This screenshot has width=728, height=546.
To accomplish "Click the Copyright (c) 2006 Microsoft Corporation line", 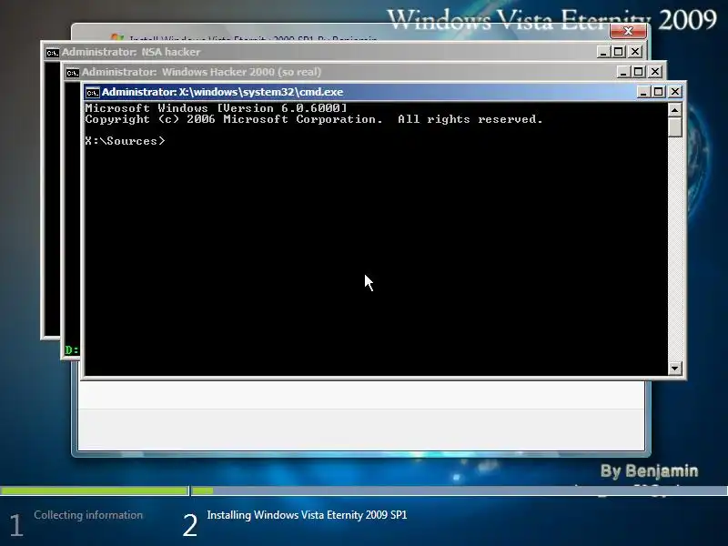I will pyautogui.click(x=314, y=119).
